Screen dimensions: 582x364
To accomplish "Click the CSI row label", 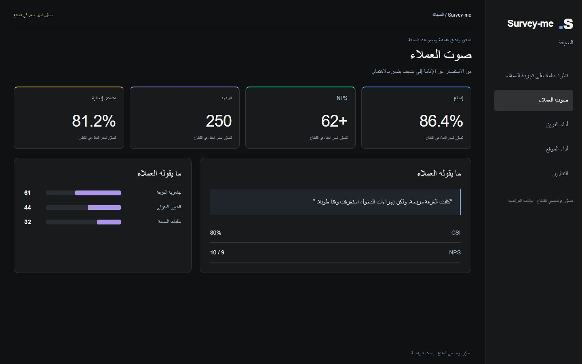I will coord(456,233).
